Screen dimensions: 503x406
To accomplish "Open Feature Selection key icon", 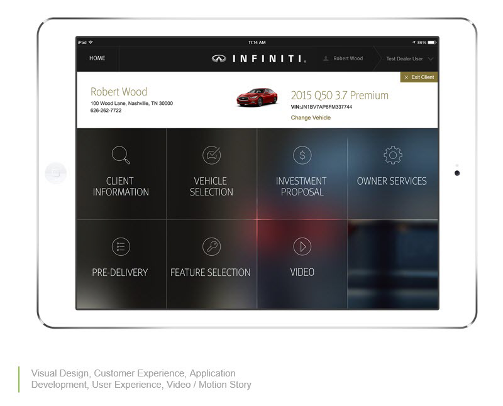I will click(211, 246).
